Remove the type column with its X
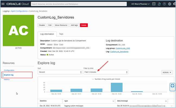 tap(113, 101)
